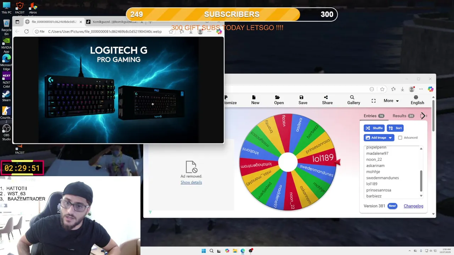Image resolution: width=454 pixels, height=255 pixels.
Task: Open Settings and more in wheel browser
Action: coord(421,89)
